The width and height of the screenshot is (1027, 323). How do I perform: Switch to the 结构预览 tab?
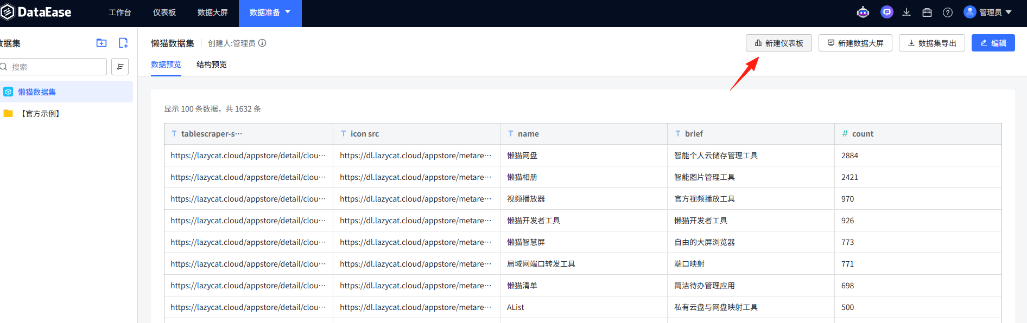tap(212, 64)
